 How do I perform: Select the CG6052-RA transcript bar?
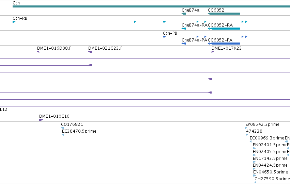224,29
